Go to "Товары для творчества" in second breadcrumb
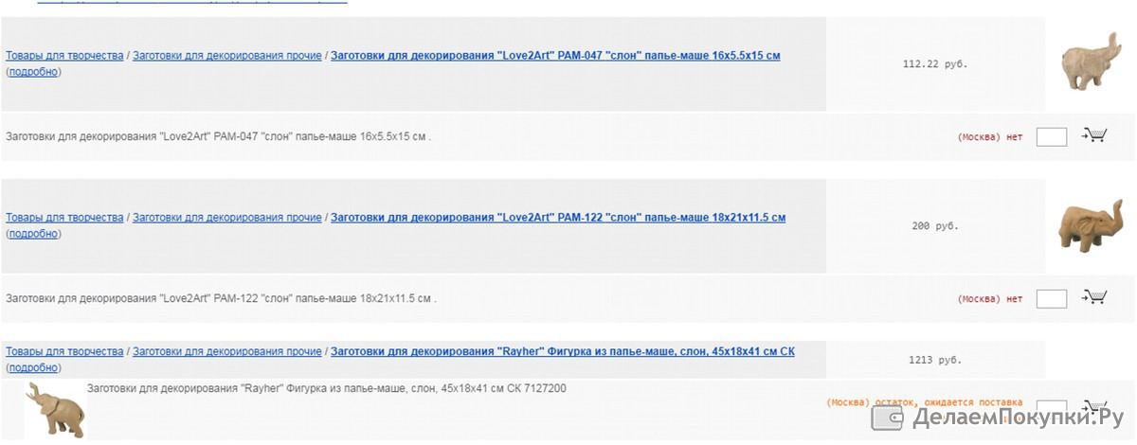 pyautogui.click(x=64, y=218)
